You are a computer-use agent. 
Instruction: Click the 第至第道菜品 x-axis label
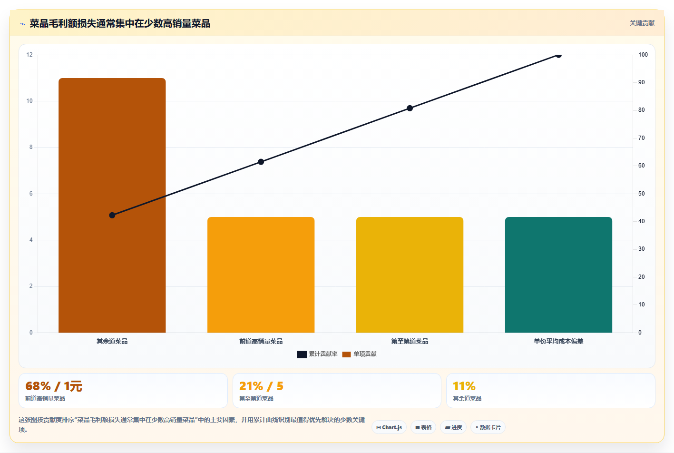tap(410, 341)
